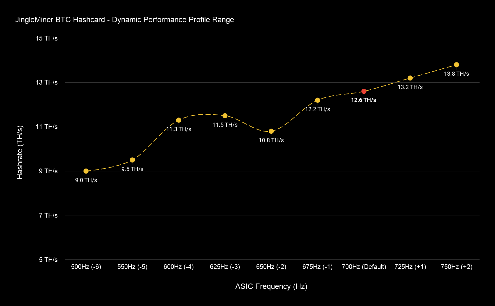Click the chart title 'JingleMiner BTC Hashcard - Dynamic Performance Profile Range'

pos(125,20)
